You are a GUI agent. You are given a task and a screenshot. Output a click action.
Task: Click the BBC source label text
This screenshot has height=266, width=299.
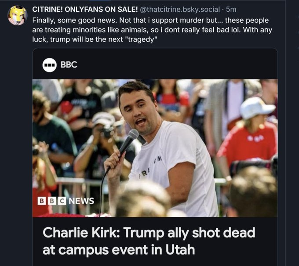(x=69, y=65)
